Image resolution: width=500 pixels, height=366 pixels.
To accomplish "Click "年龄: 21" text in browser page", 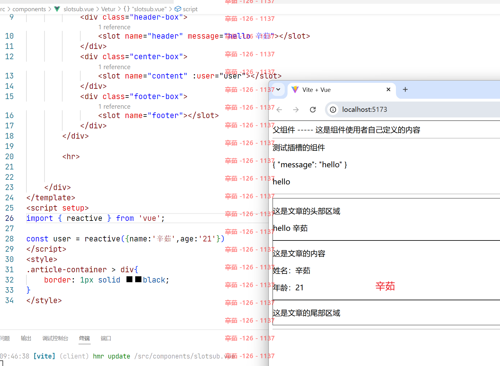I will 288,288.
